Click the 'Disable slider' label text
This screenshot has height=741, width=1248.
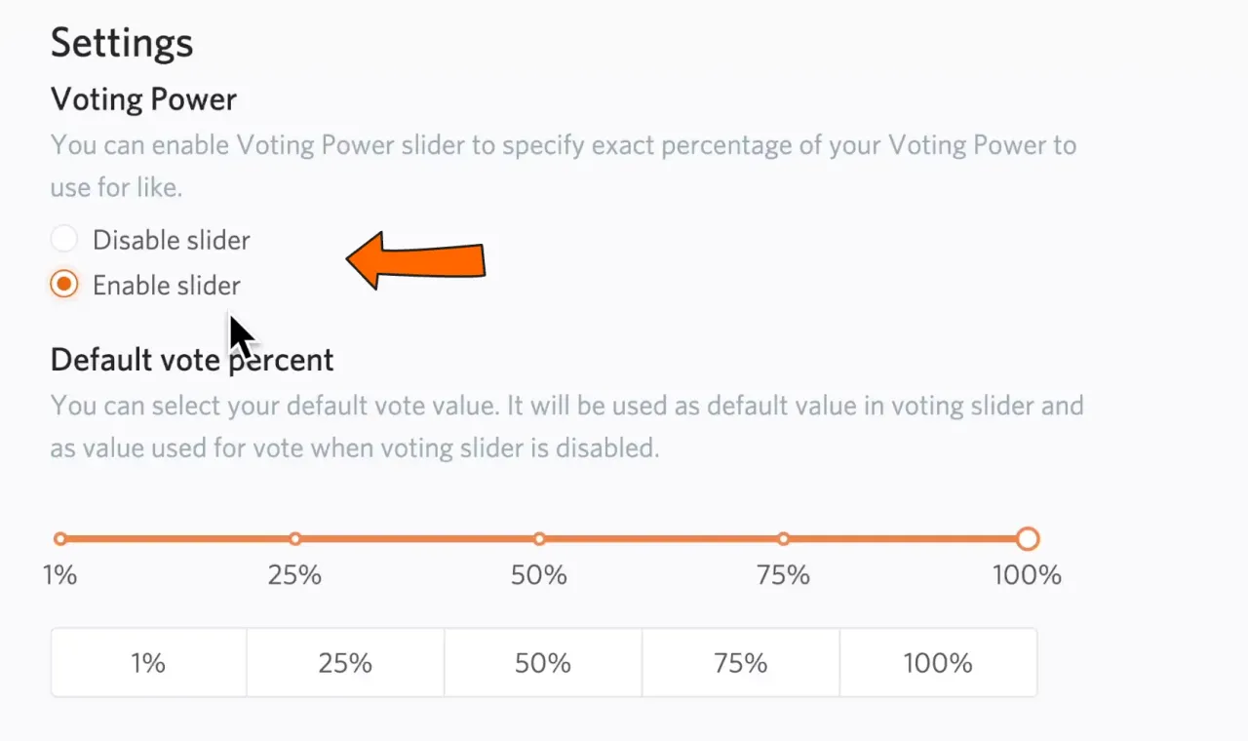pyautogui.click(x=172, y=240)
